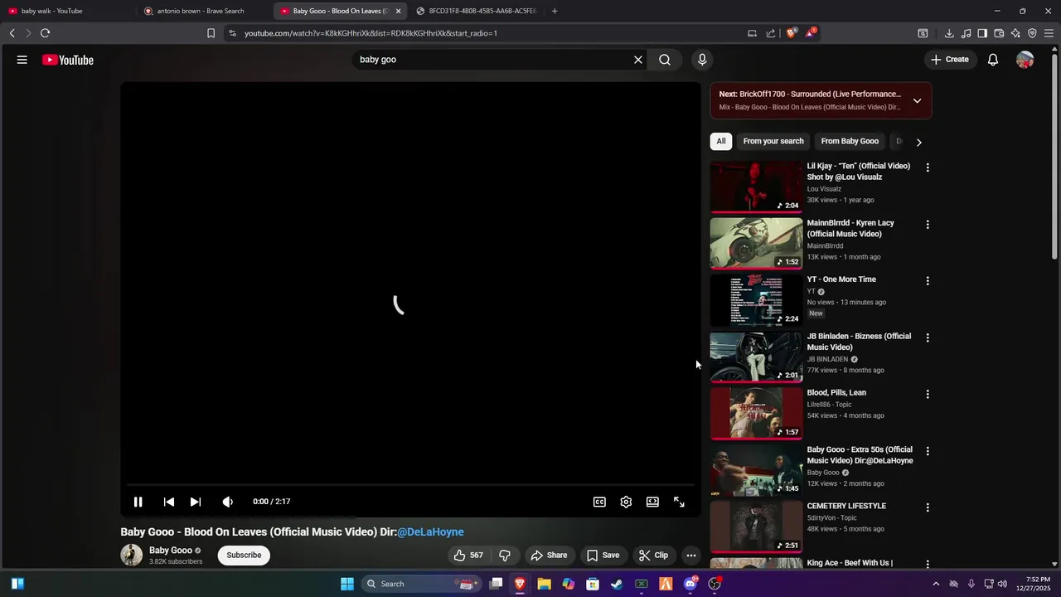
Task: Show hidden system tray icons
Action: [936, 584]
